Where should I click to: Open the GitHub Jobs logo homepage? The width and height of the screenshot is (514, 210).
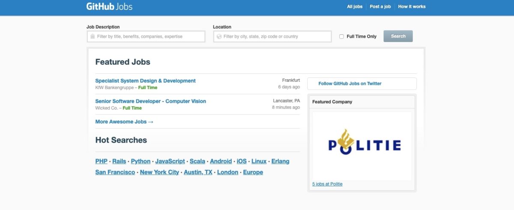(109, 6)
